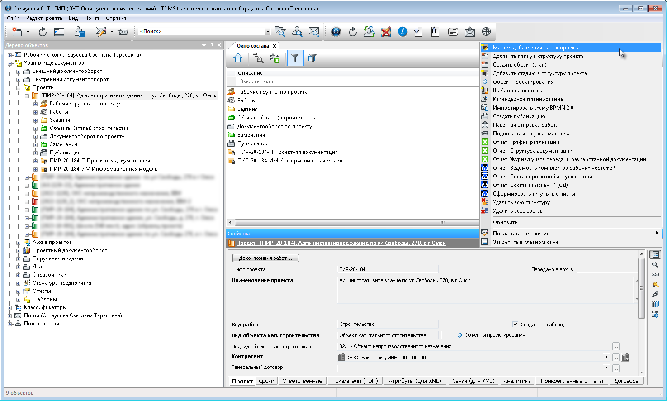This screenshot has height=401, width=667.
Task: Click the globe icon in top toolbar
Action: pos(486,32)
